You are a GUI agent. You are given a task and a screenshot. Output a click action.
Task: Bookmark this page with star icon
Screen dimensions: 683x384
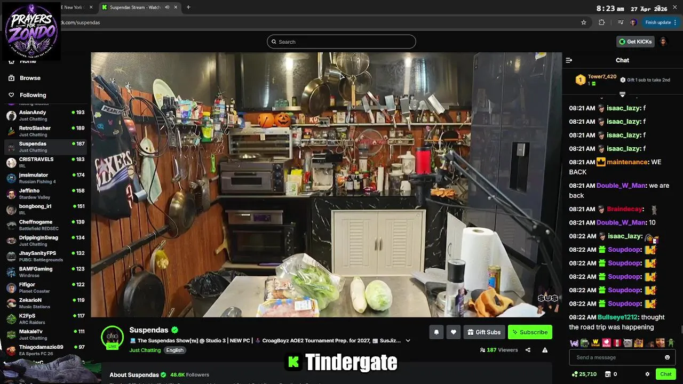(x=584, y=22)
